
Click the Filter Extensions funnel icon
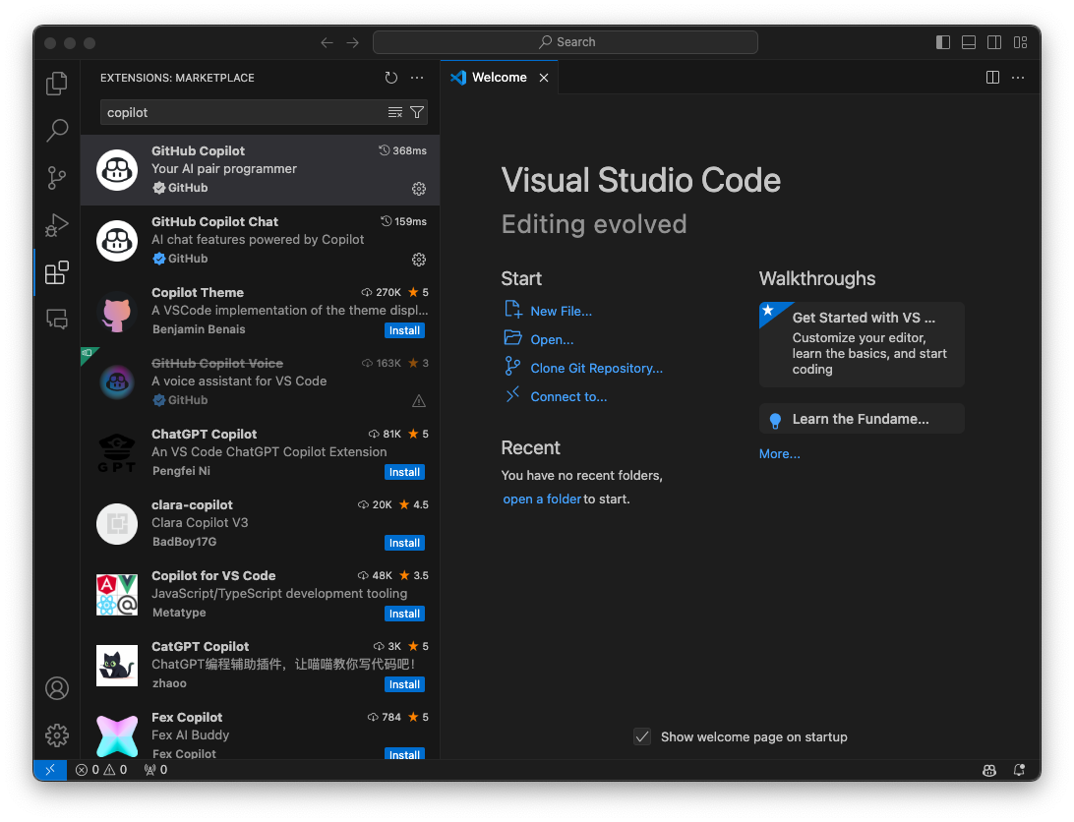(x=417, y=112)
